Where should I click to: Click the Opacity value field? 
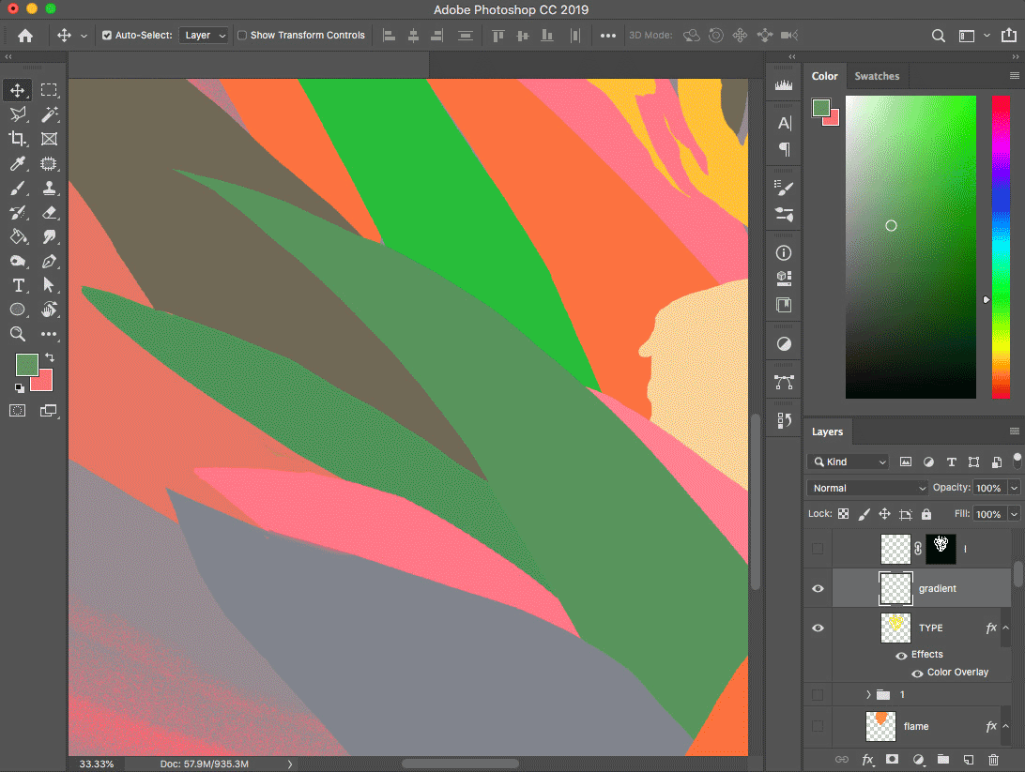tap(987, 488)
